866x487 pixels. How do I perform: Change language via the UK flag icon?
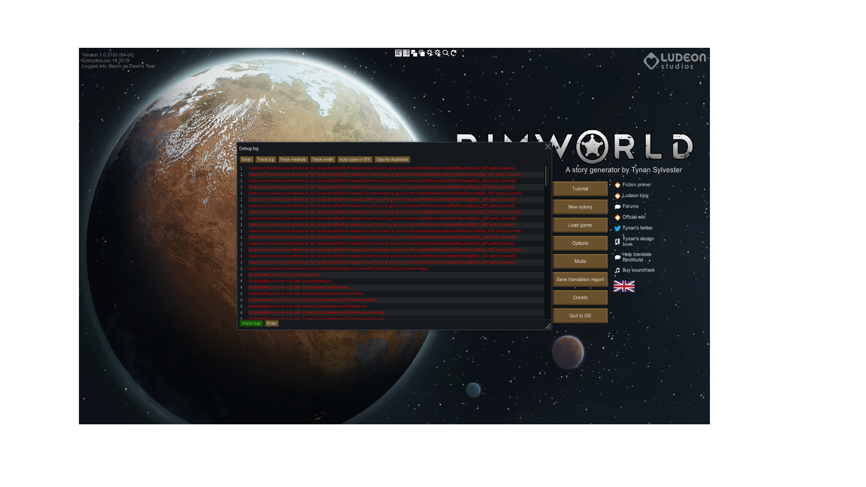pyautogui.click(x=624, y=286)
